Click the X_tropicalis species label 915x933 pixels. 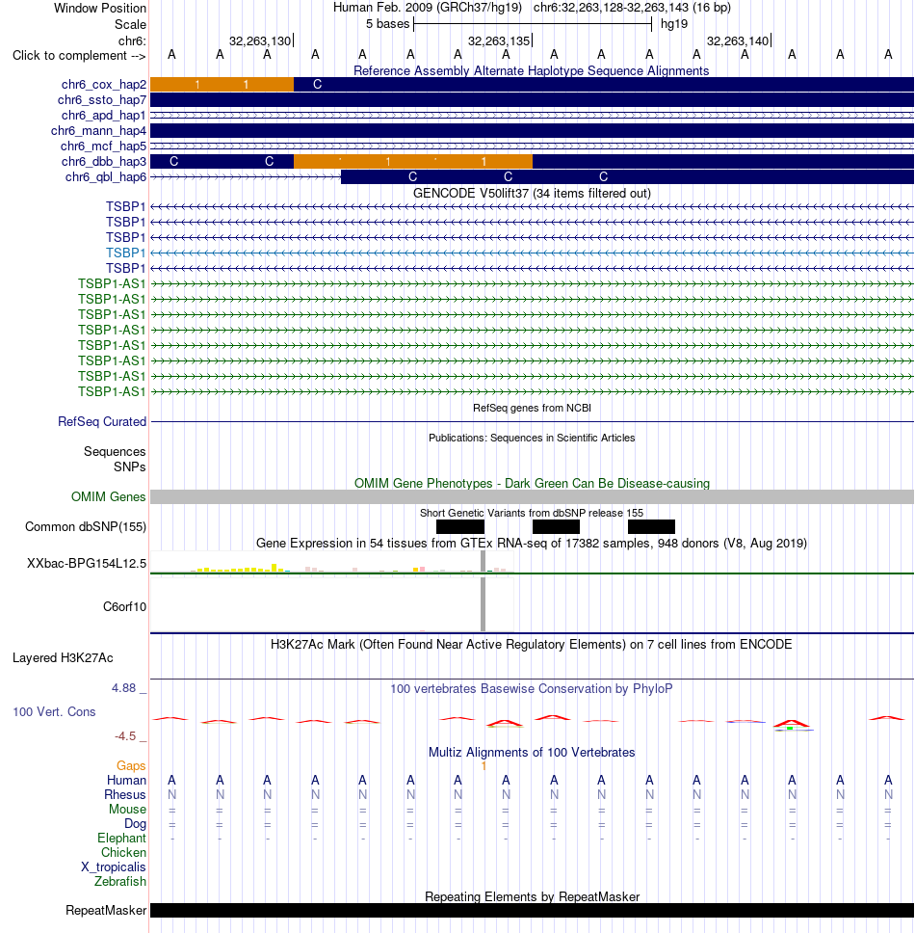pos(113,867)
